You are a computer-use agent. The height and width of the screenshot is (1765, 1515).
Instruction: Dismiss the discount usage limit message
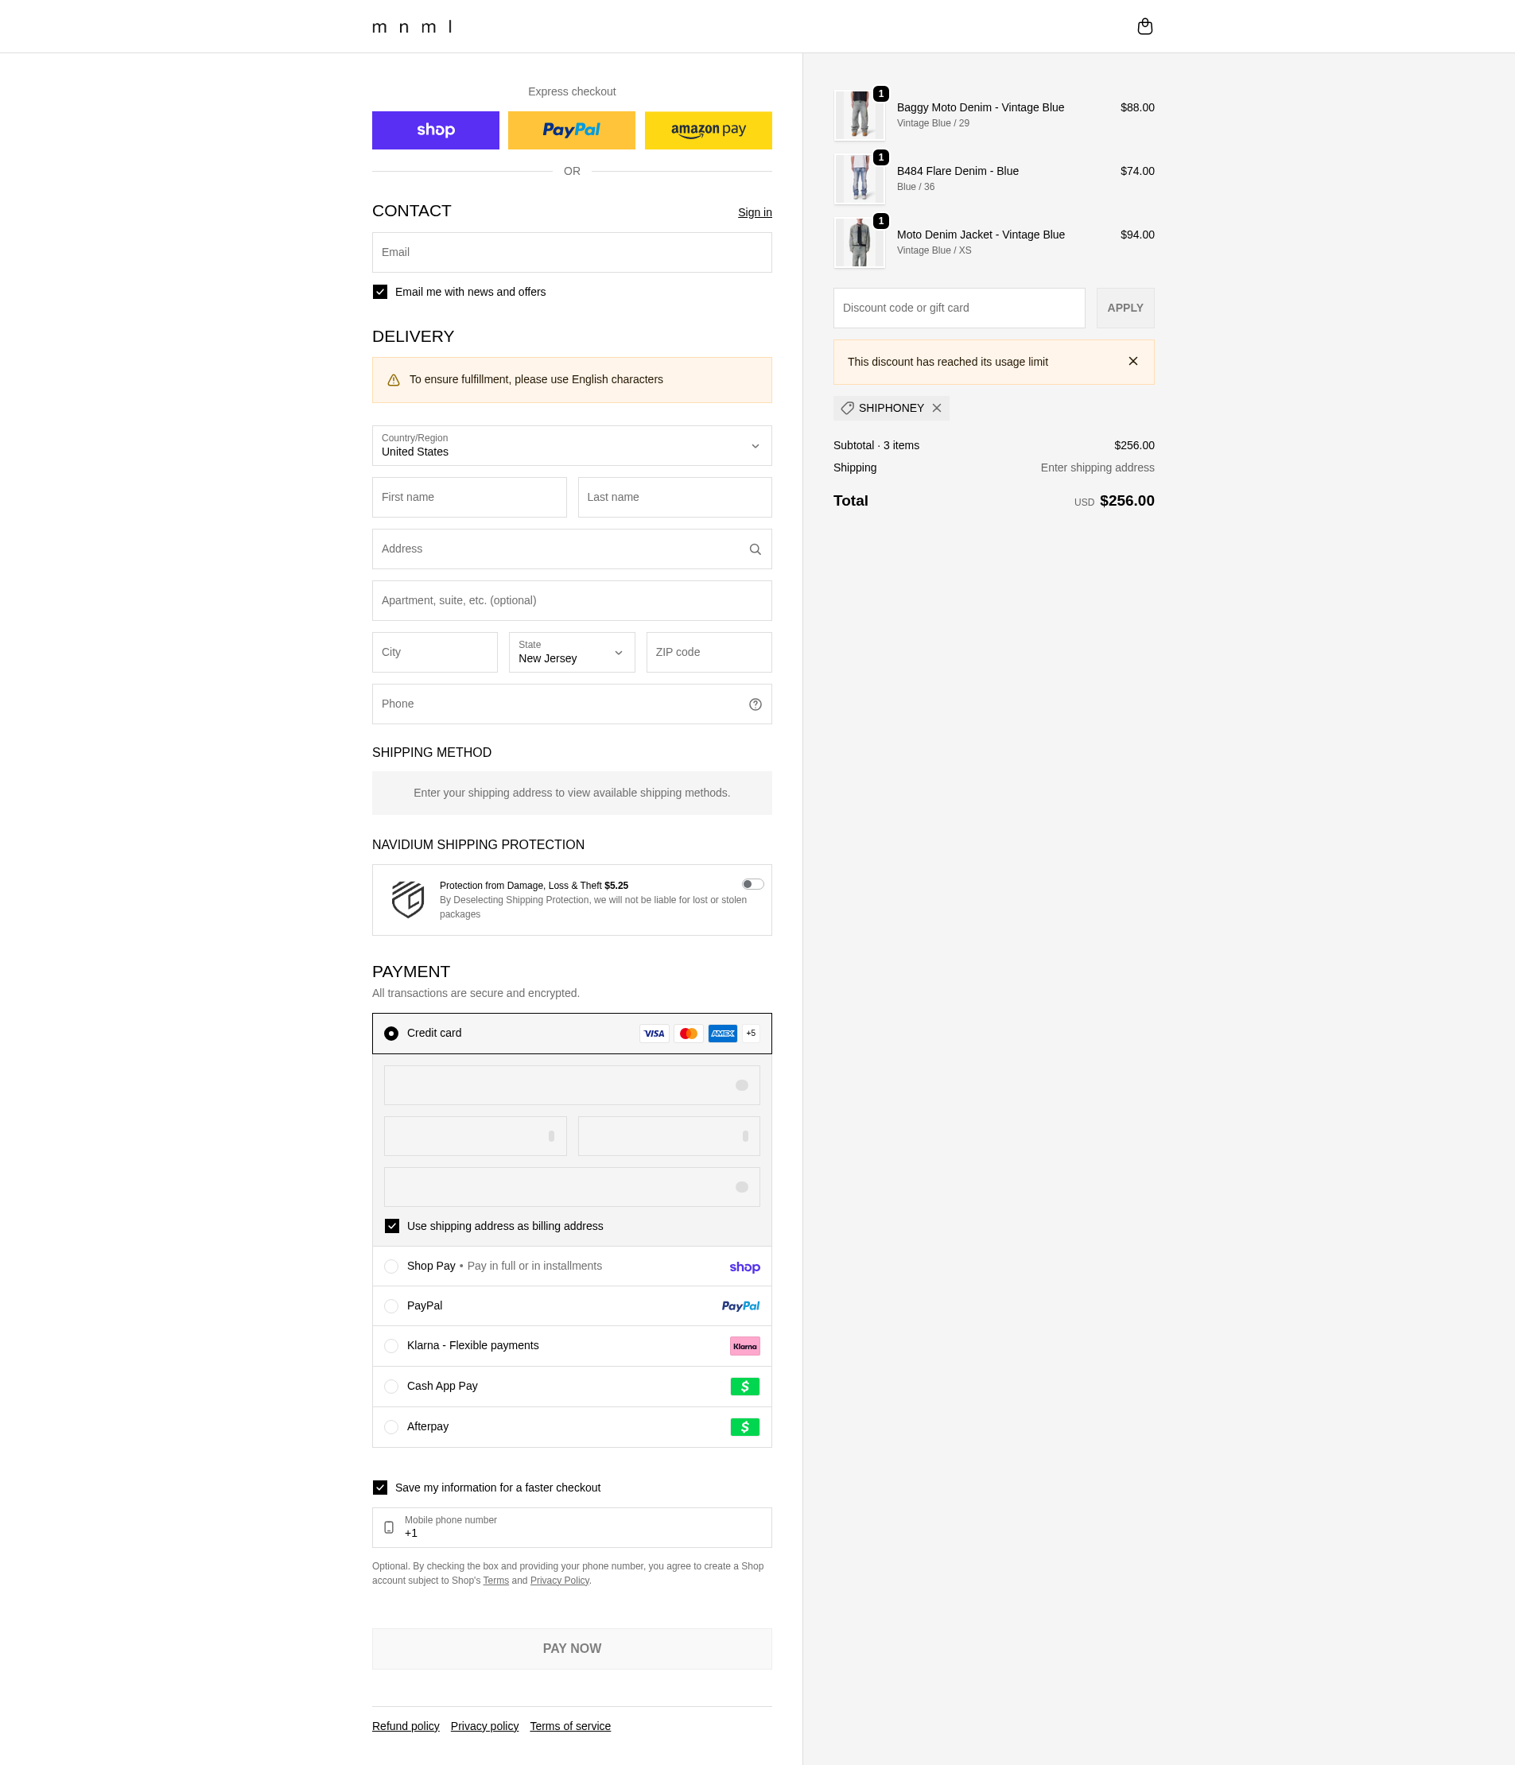click(x=1132, y=361)
